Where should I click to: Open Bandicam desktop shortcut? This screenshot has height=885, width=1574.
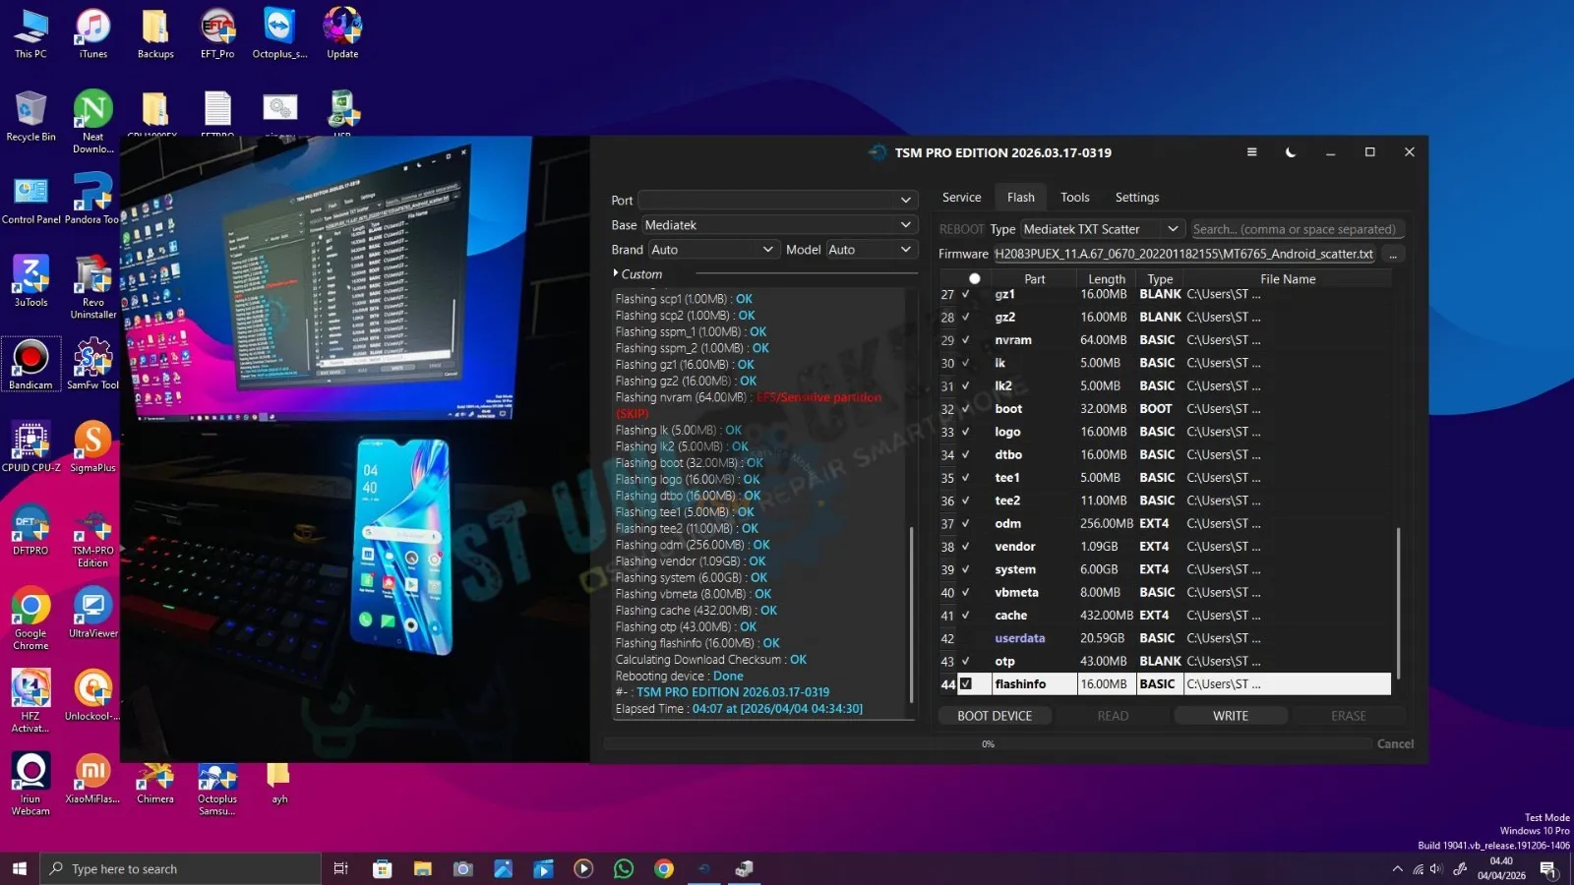coord(30,363)
